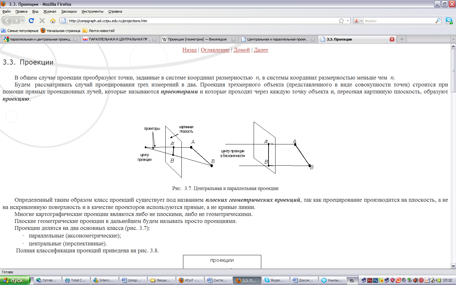Close the active 3.3. Проекции tab
The image size is (456, 285).
392,39
